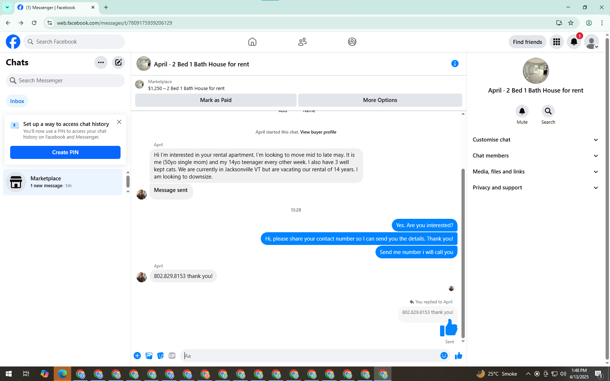Choose a GIF icon in composer

coord(172,356)
